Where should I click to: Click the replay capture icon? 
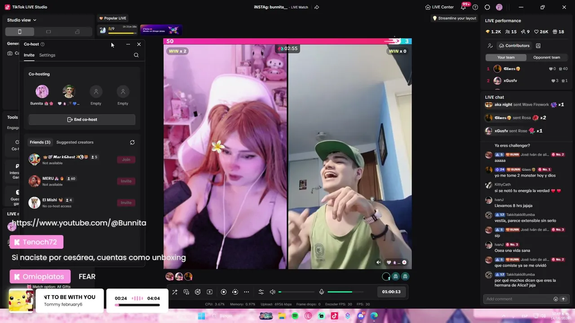point(235,292)
